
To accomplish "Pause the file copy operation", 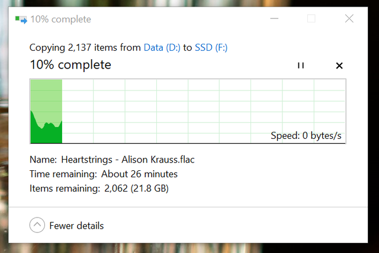I will coord(301,66).
